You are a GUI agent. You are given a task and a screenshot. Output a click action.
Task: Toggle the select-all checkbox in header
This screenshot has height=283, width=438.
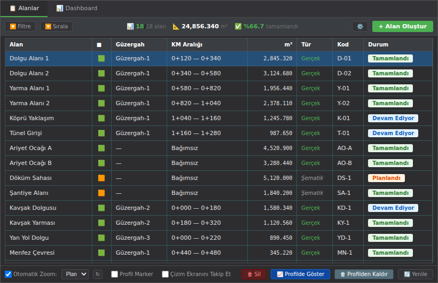(x=99, y=45)
